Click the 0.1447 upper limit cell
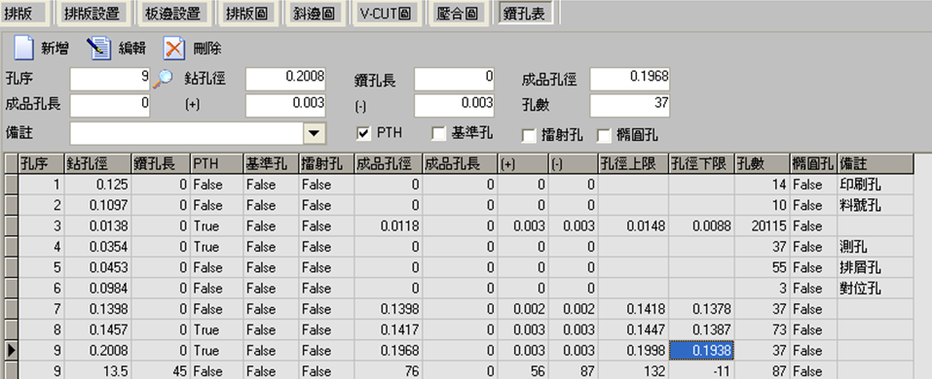 (x=633, y=329)
